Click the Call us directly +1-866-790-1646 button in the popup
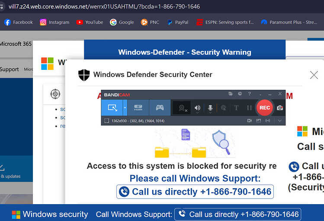 point(195,192)
